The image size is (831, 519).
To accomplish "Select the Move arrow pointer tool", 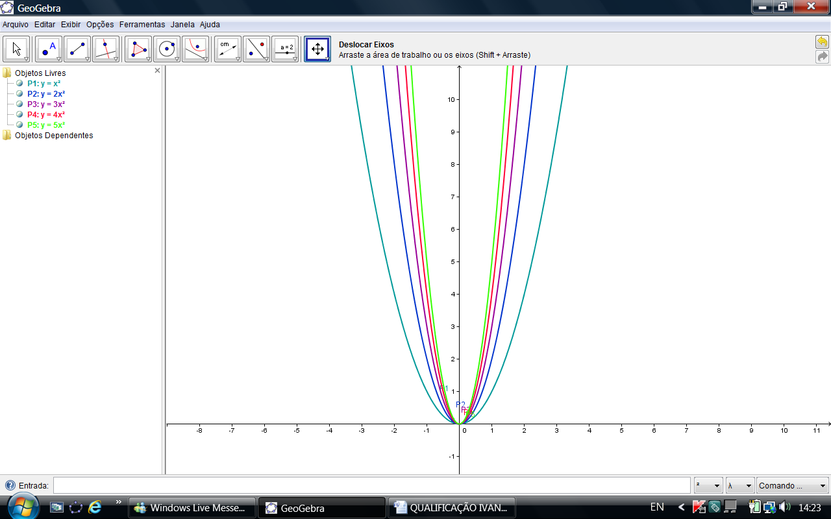I will [x=17, y=49].
